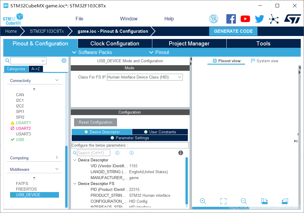The width and height of the screenshot is (304, 213).
Task: Fit pinout to window icon
Action: point(223,201)
